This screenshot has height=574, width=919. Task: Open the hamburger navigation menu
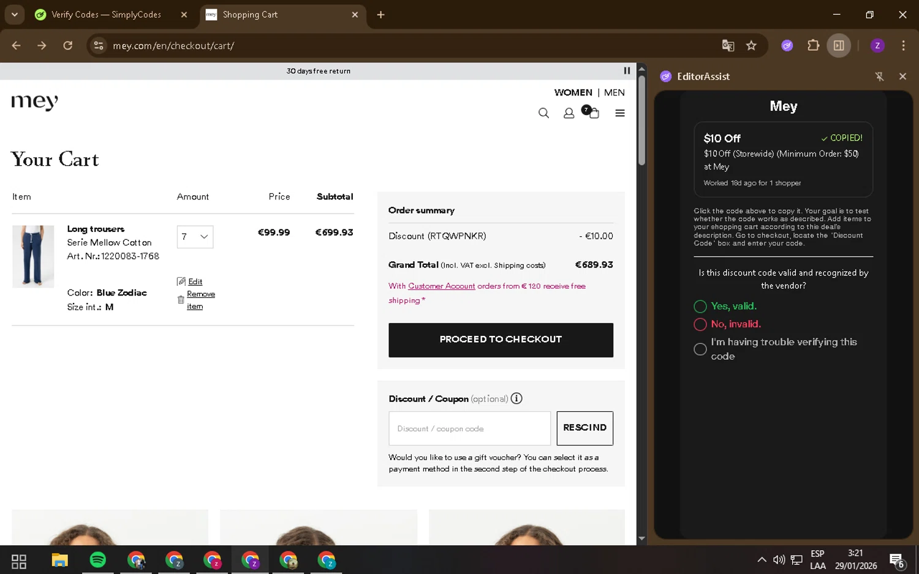click(x=620, y=113)
